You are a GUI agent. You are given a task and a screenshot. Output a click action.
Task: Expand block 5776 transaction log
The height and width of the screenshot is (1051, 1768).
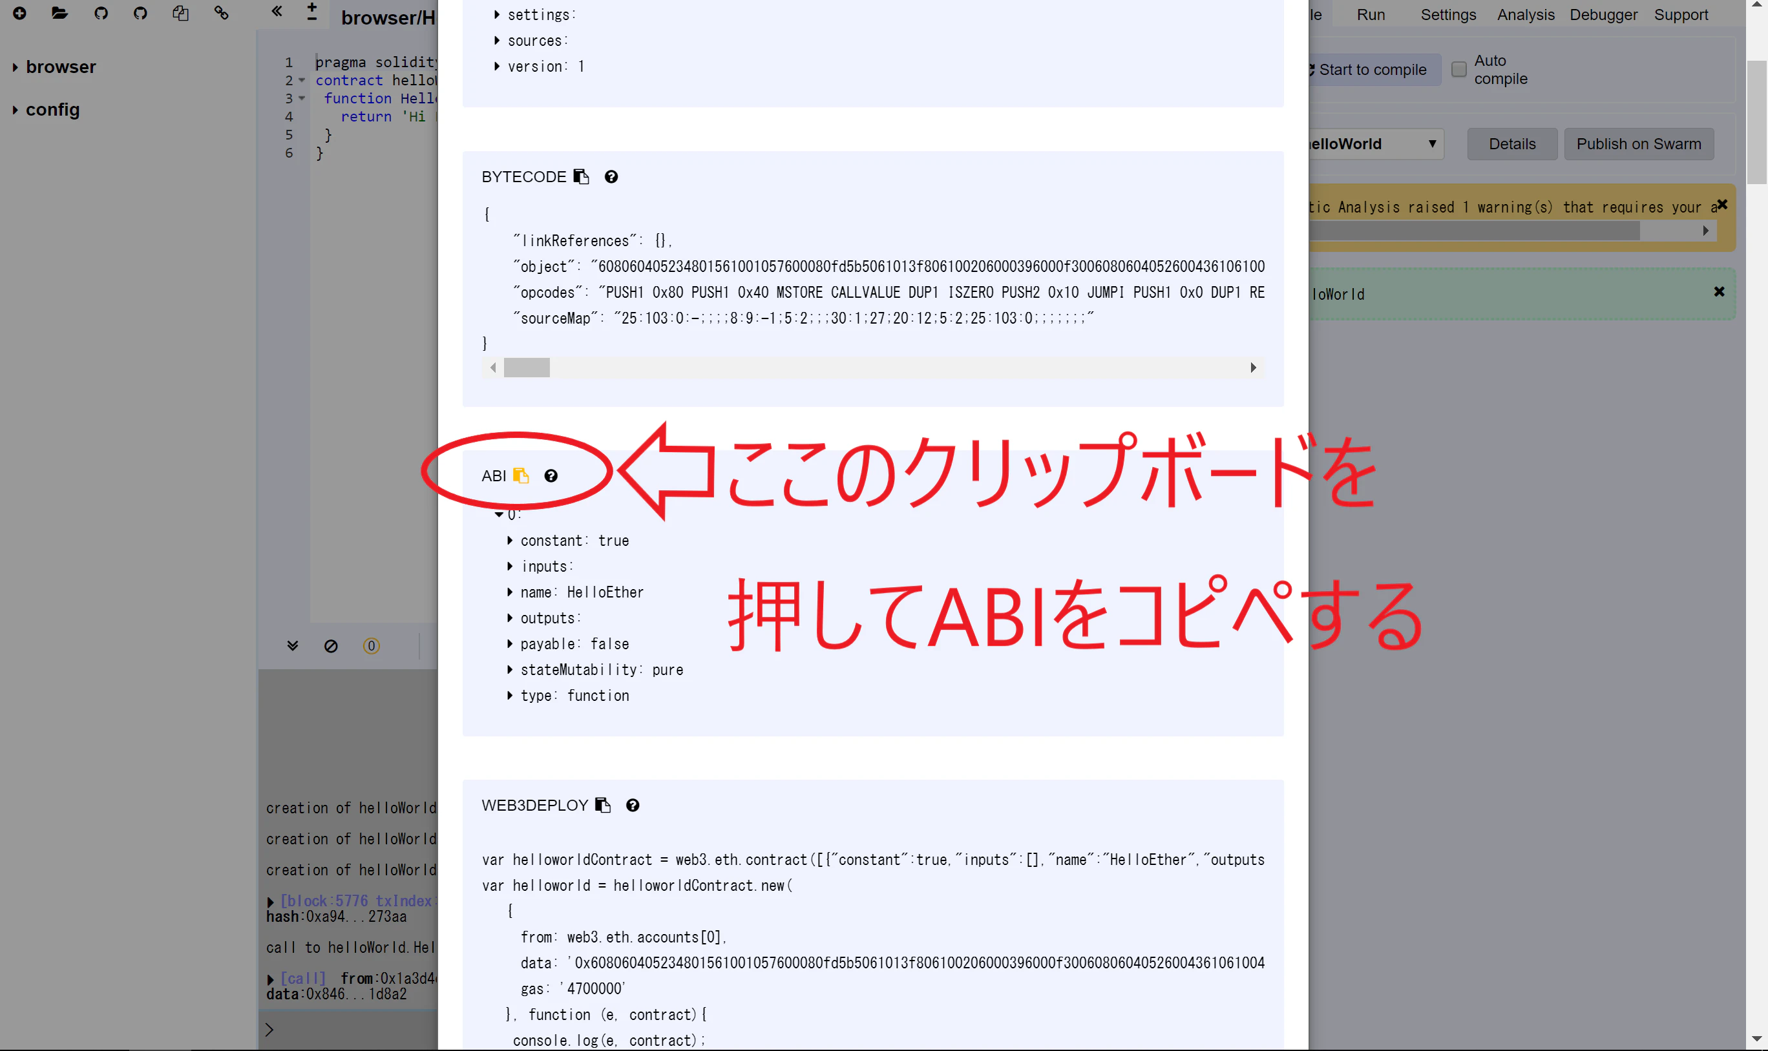click(271, 902)
